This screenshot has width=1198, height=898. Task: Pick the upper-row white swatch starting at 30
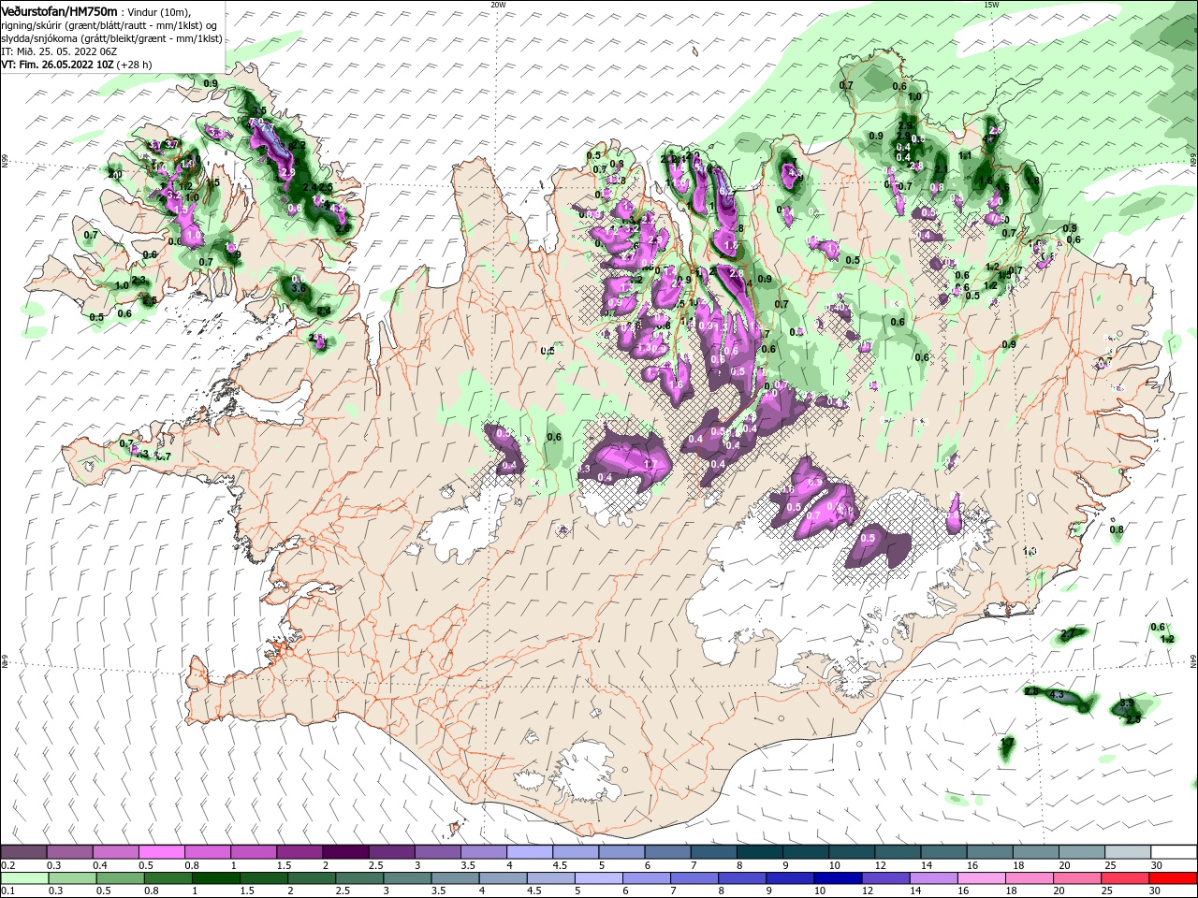[x=1175, y=852]
